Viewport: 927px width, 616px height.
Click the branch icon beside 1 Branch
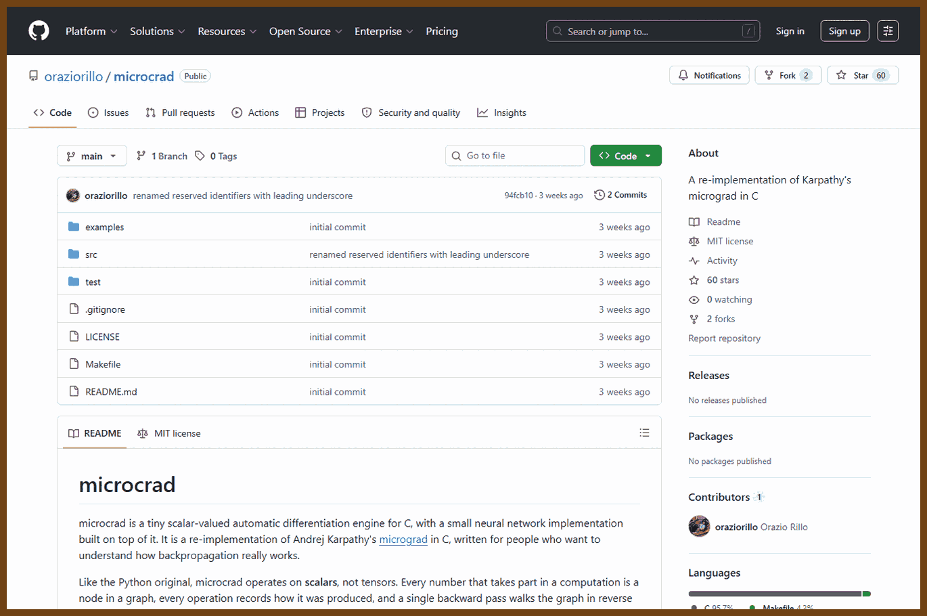[x=141, y=156]
